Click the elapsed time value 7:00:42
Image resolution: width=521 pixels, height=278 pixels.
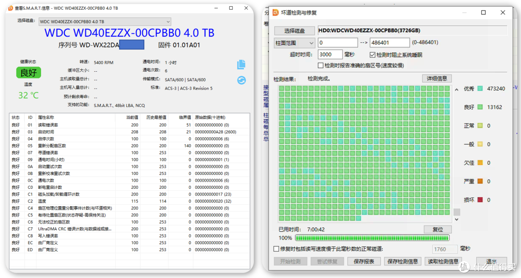(x=315, y=229)
